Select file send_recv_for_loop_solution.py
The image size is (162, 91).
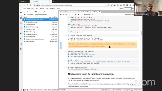40,39
